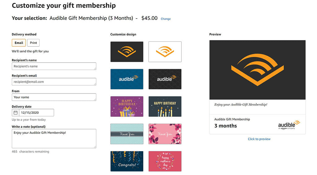Select the black patterned Audible wordmark design
The image size is (317, 175).
165,79
